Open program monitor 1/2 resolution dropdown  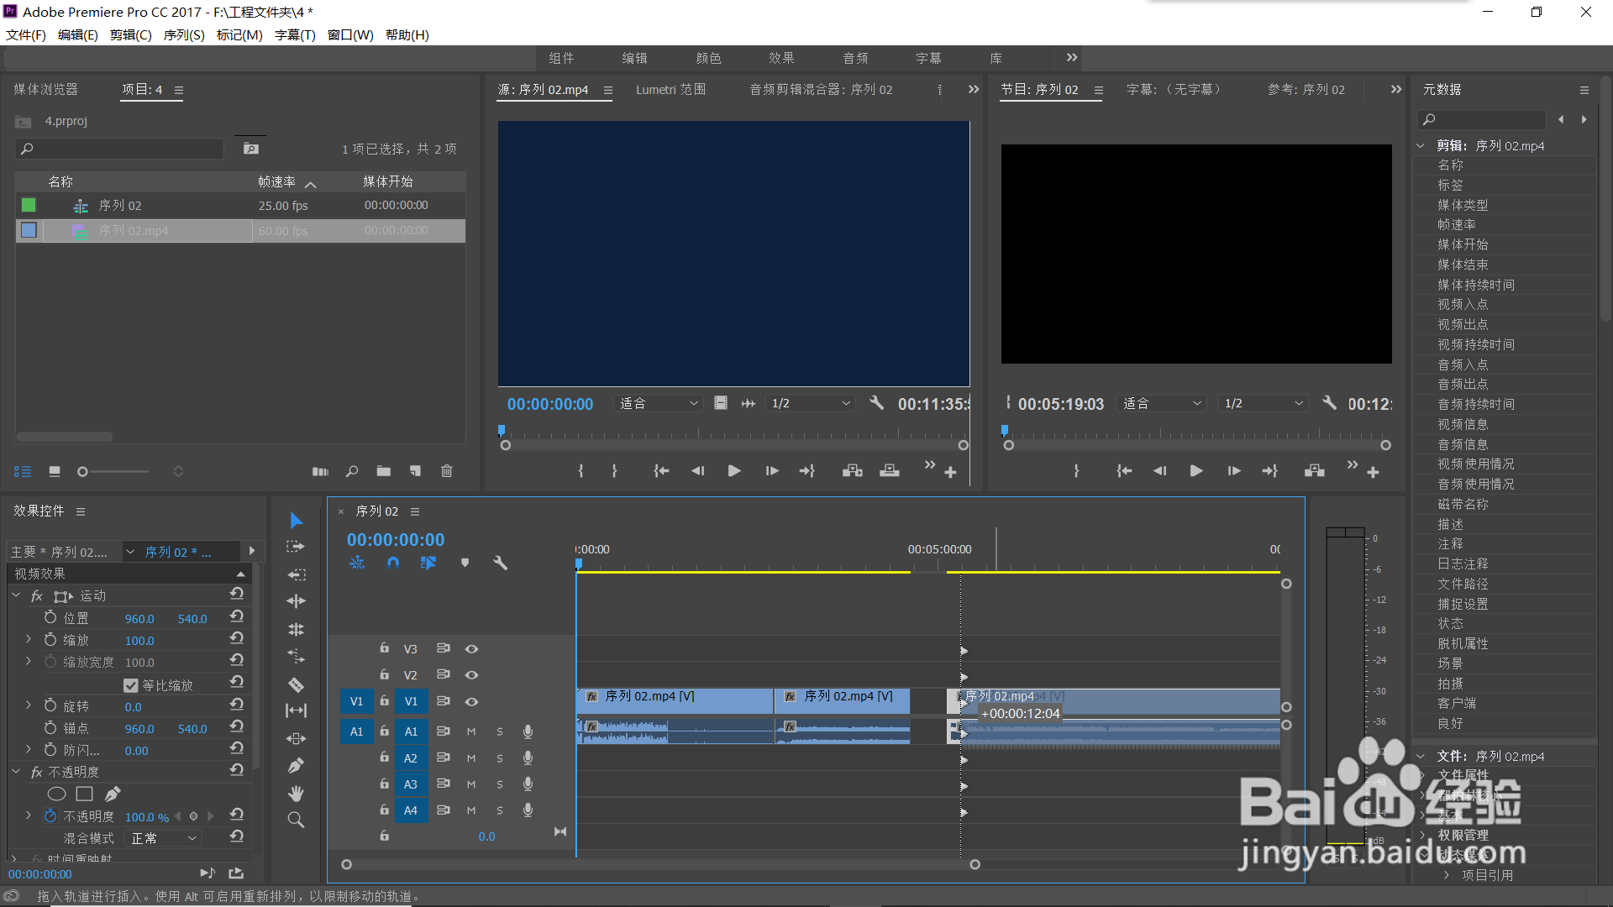point(1264,404)
